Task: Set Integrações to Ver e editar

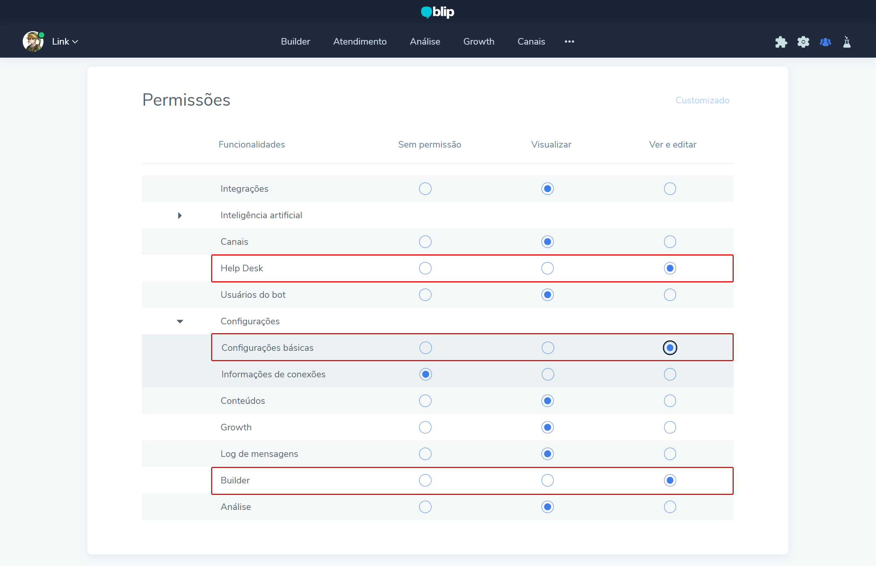Action: click(x=669, y=189)
